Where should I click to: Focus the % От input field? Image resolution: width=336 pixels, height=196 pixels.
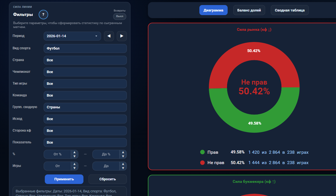point(57,154)
